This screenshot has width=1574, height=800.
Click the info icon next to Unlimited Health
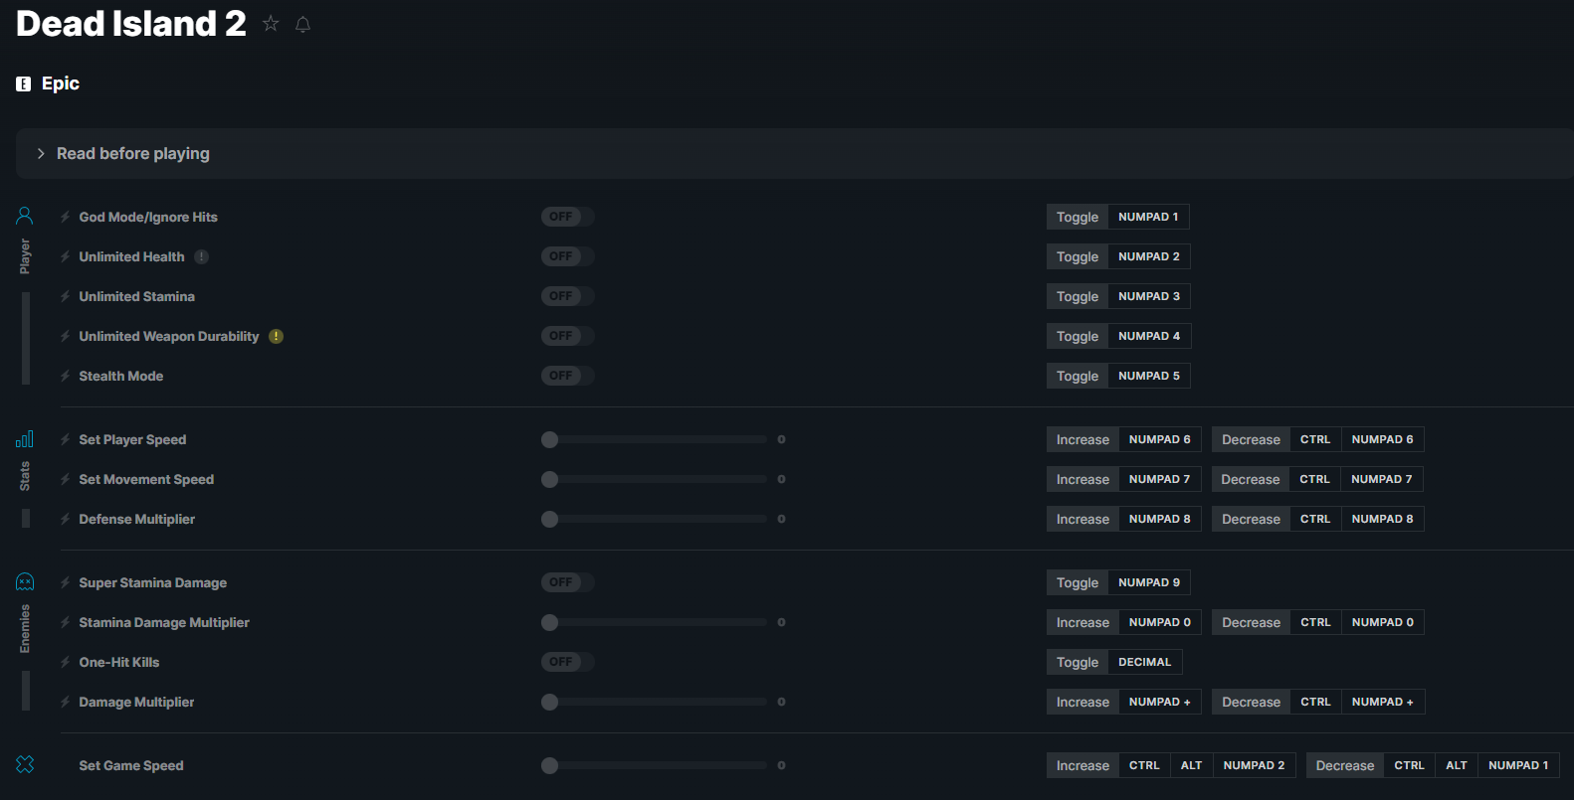point(201,256)
